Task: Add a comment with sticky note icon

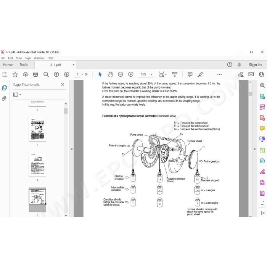Action: click(190, 74)
